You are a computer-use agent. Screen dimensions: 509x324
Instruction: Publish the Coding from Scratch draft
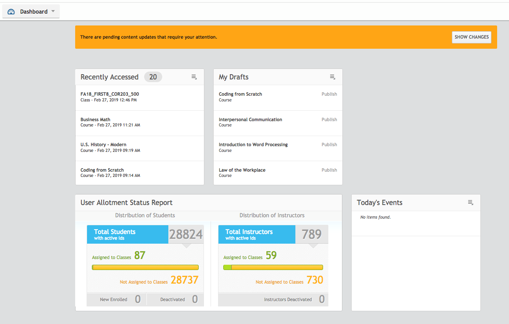tap(329, 94)
